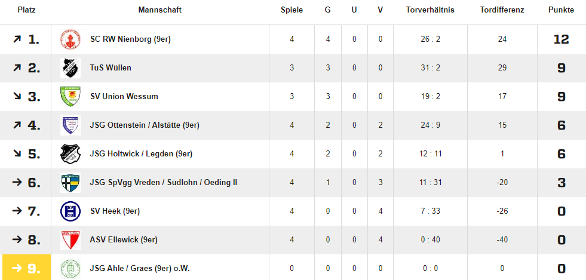Viewport: 586px width, 280px height.
Task: Open the SC RW Nienborg (9er) team link
Action: [130, 39]
